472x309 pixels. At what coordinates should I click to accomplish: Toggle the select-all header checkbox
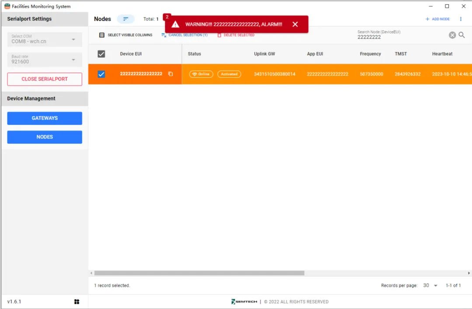[101, 54]
